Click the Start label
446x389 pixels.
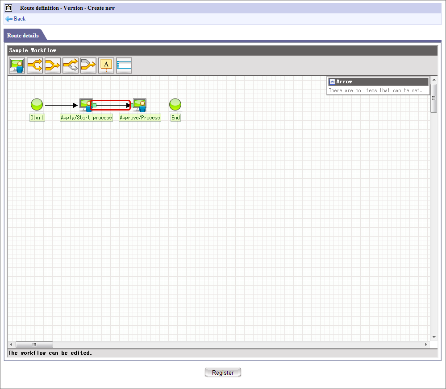point(37,118)
